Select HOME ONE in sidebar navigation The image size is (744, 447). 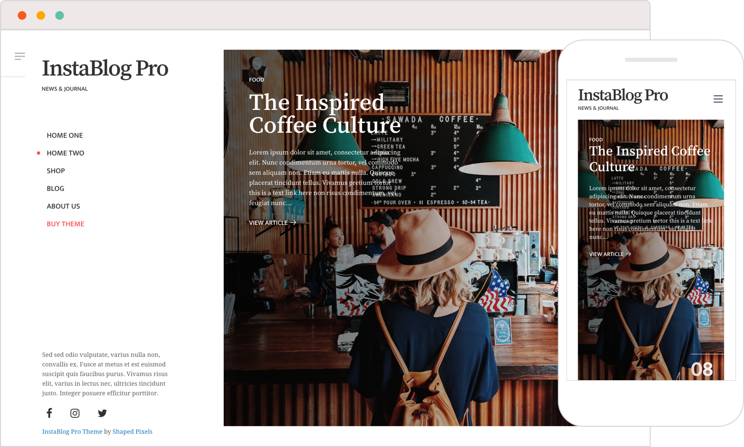coord(64,135)
